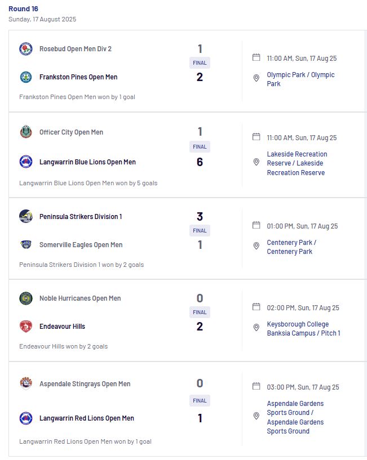The height and width of the screenshot is (460, 367).
Task: Click the Rosebud Open Men Div 2 team logo
Action: pos(26,48)
